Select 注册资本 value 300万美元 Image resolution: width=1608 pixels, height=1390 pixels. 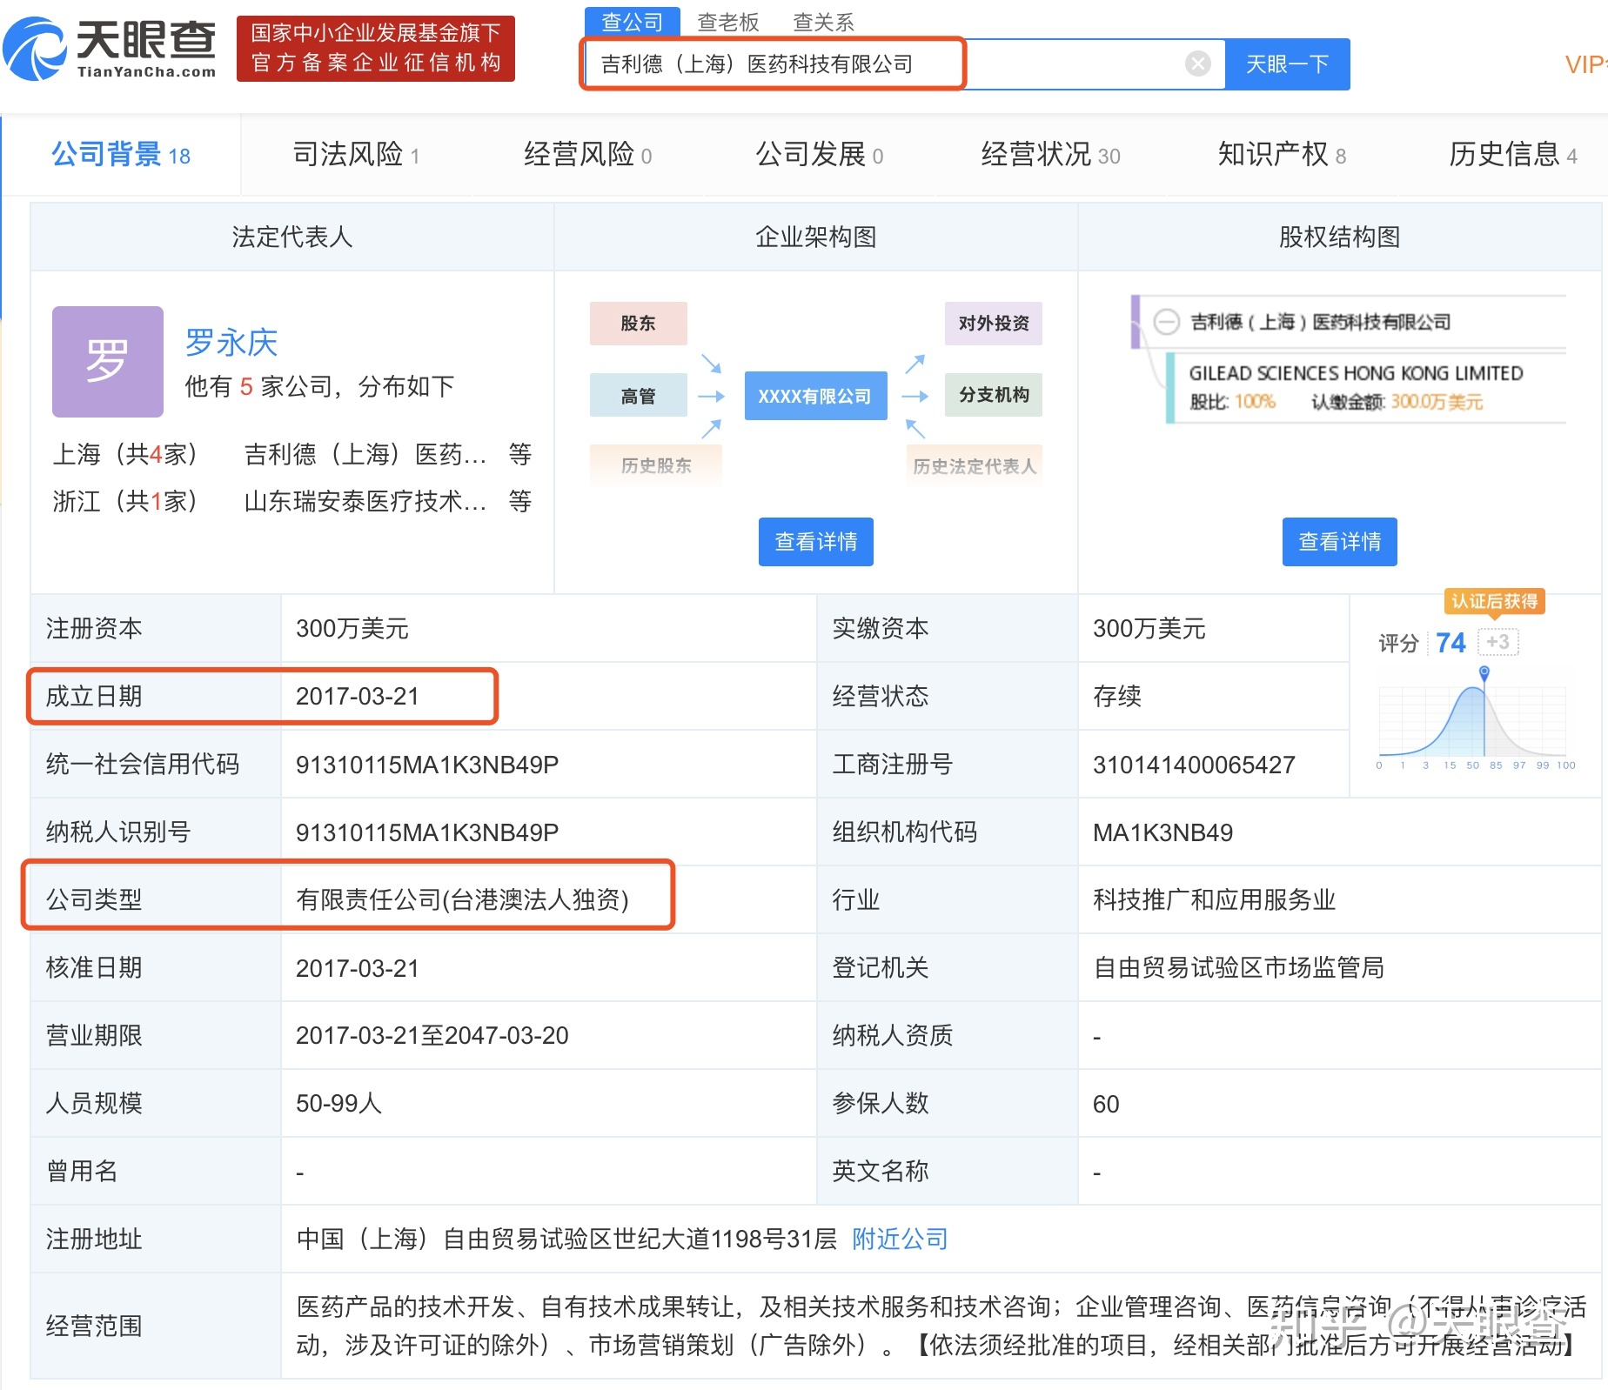tap(352, 627)
